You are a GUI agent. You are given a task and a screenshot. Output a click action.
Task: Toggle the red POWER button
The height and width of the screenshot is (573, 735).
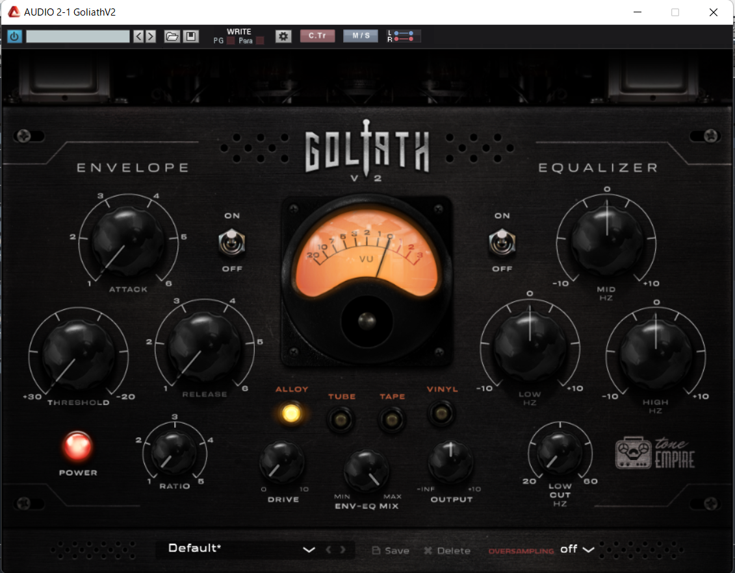pyautogui.click(x=77, y=446)
